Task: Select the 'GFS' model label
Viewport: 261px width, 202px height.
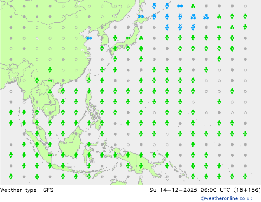Action: [x=48, y=190]
